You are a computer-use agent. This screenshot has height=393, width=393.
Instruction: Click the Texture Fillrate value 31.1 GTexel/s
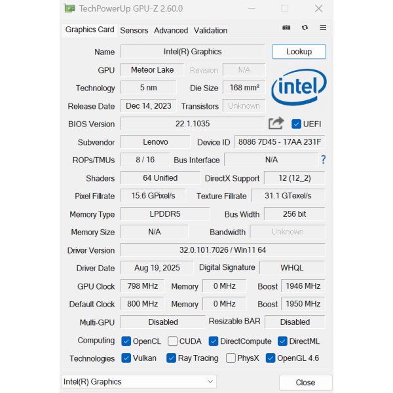tap(288, 196)
